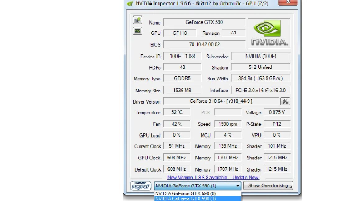Click the GDDR5 memory type field
This screenshot has height=201, width=358.
coord(182,78)
